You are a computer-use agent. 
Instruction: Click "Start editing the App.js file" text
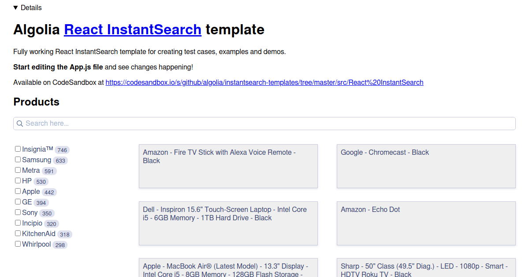pyautogui.click(x=58, y=67)
